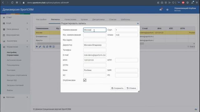Switch to the Списки tab
The width and height of the screenshot is (200, 112).
112,19
